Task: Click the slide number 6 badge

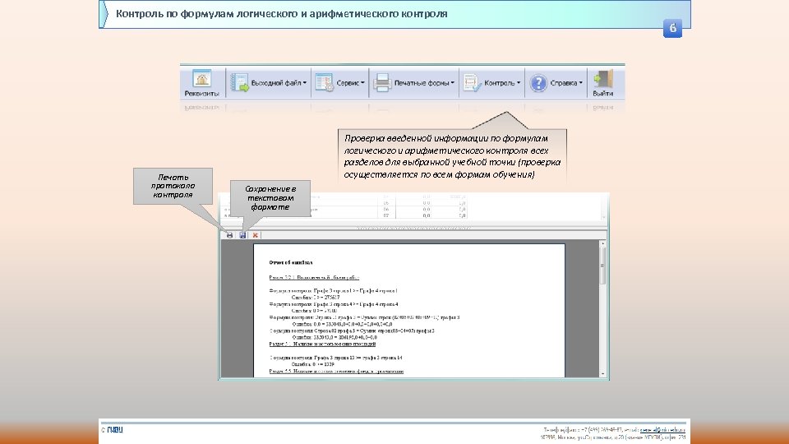Action: 672,28
